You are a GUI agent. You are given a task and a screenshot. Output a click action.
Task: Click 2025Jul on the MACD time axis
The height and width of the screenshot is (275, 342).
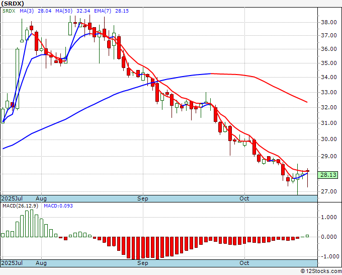pos(12,263)
